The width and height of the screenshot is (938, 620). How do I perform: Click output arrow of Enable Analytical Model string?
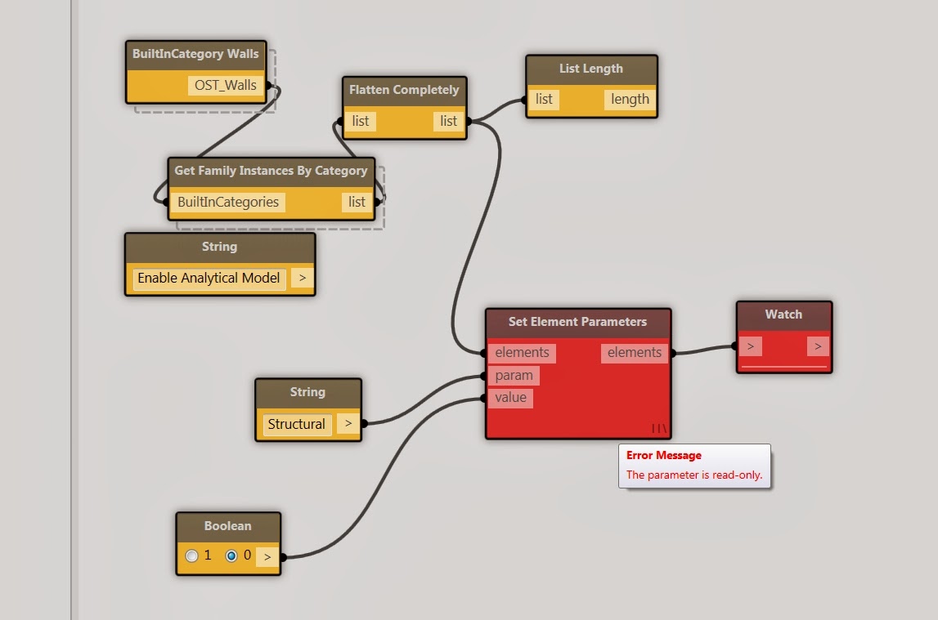[x=302, y=278]
